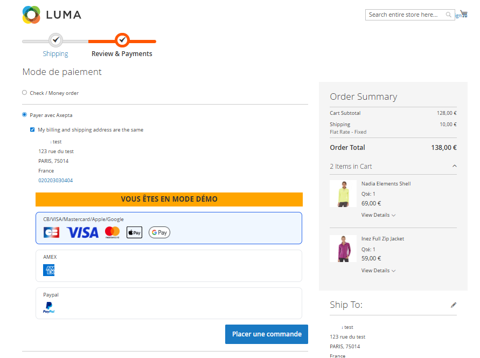Choose the Mastercard logo

click(x=112, y=232)
